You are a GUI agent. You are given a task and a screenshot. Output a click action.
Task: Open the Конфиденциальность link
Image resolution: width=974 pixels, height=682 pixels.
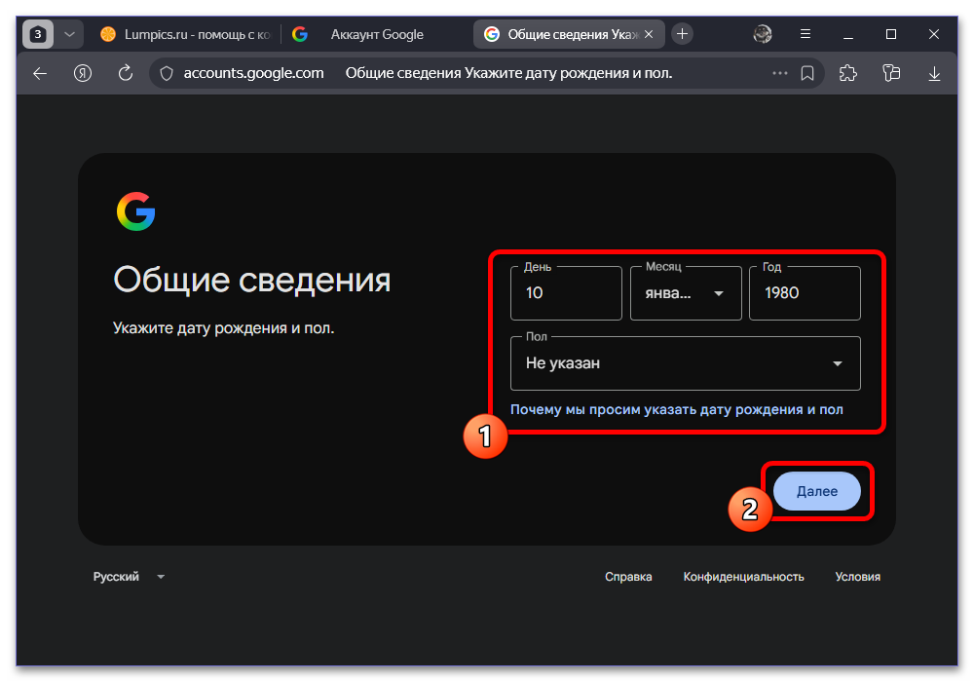coord(743,577)
